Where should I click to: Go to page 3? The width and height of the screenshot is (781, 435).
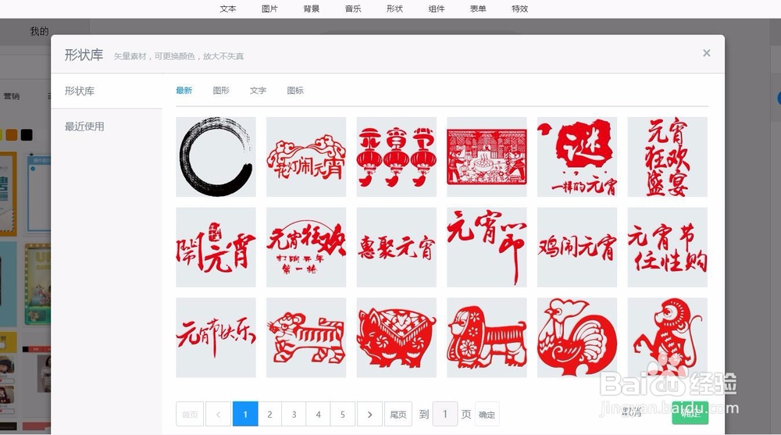click(294, 414)
